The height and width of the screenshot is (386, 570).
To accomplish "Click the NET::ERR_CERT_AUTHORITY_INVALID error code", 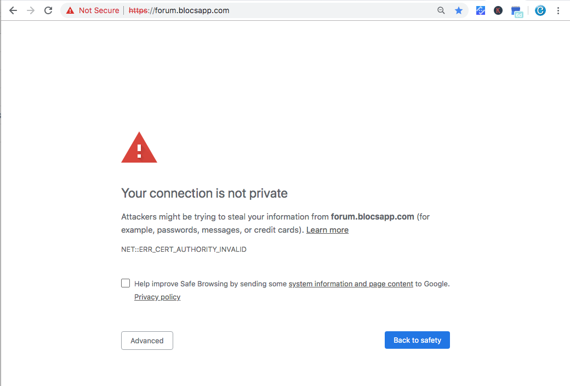I will [184, 250].
